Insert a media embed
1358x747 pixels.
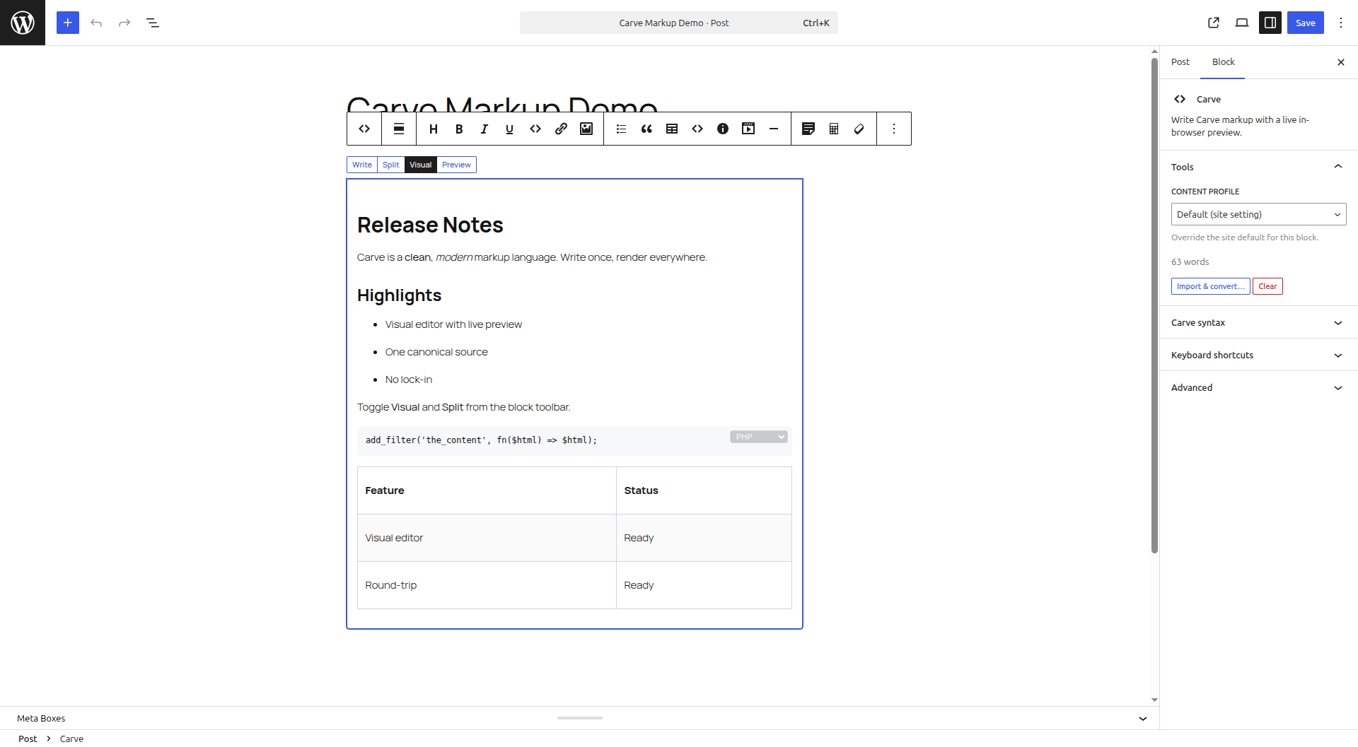pyautogui.click(x=748, y=129)
